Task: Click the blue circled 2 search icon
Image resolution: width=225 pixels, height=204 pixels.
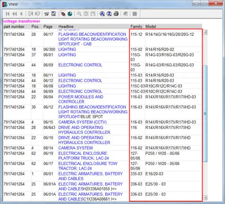Action: tap(109, 14)
